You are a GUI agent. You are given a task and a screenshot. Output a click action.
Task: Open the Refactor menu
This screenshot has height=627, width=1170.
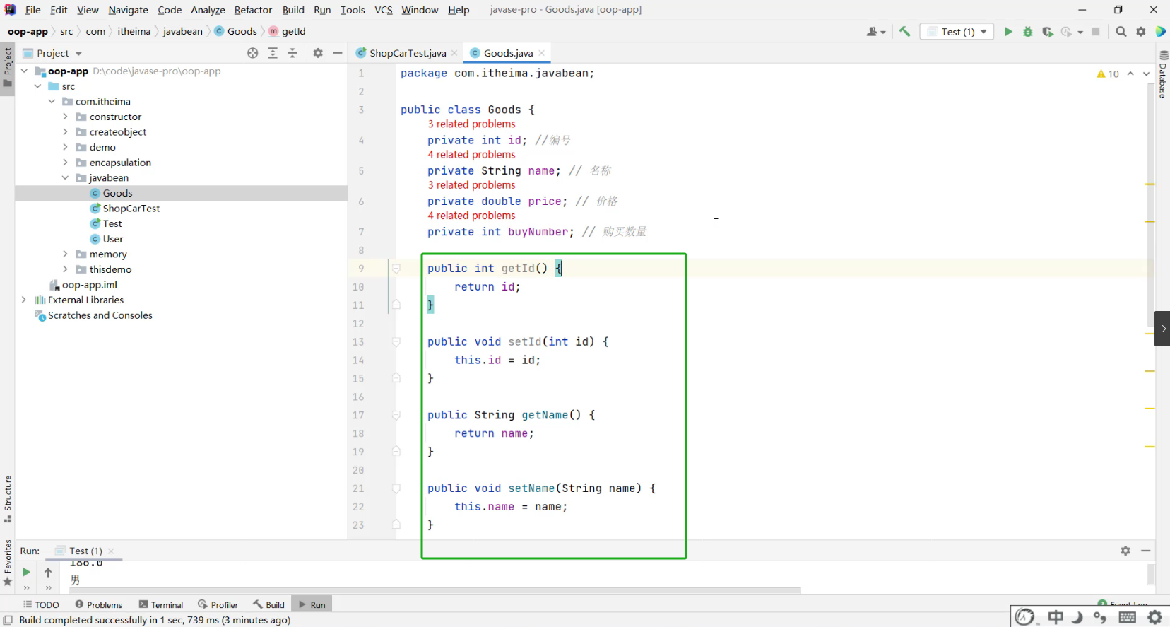click(x=253, y=10)
